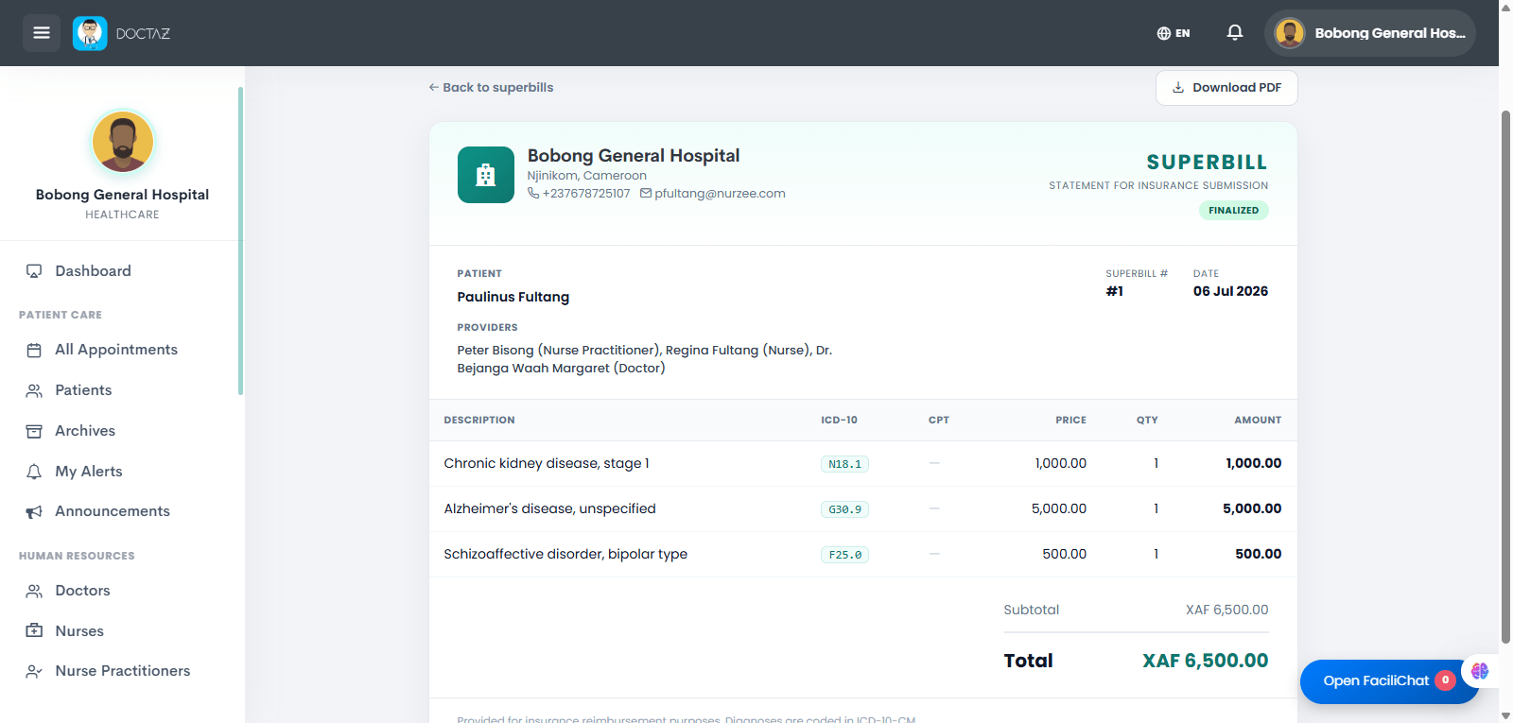Click the sidebar scrollbar
The image size is (1513, 723).
(240, 241)
